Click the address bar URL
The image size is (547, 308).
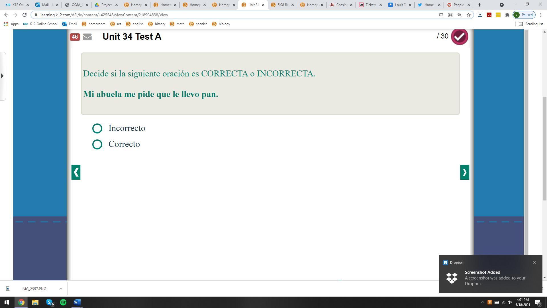[x=104, y=15]
